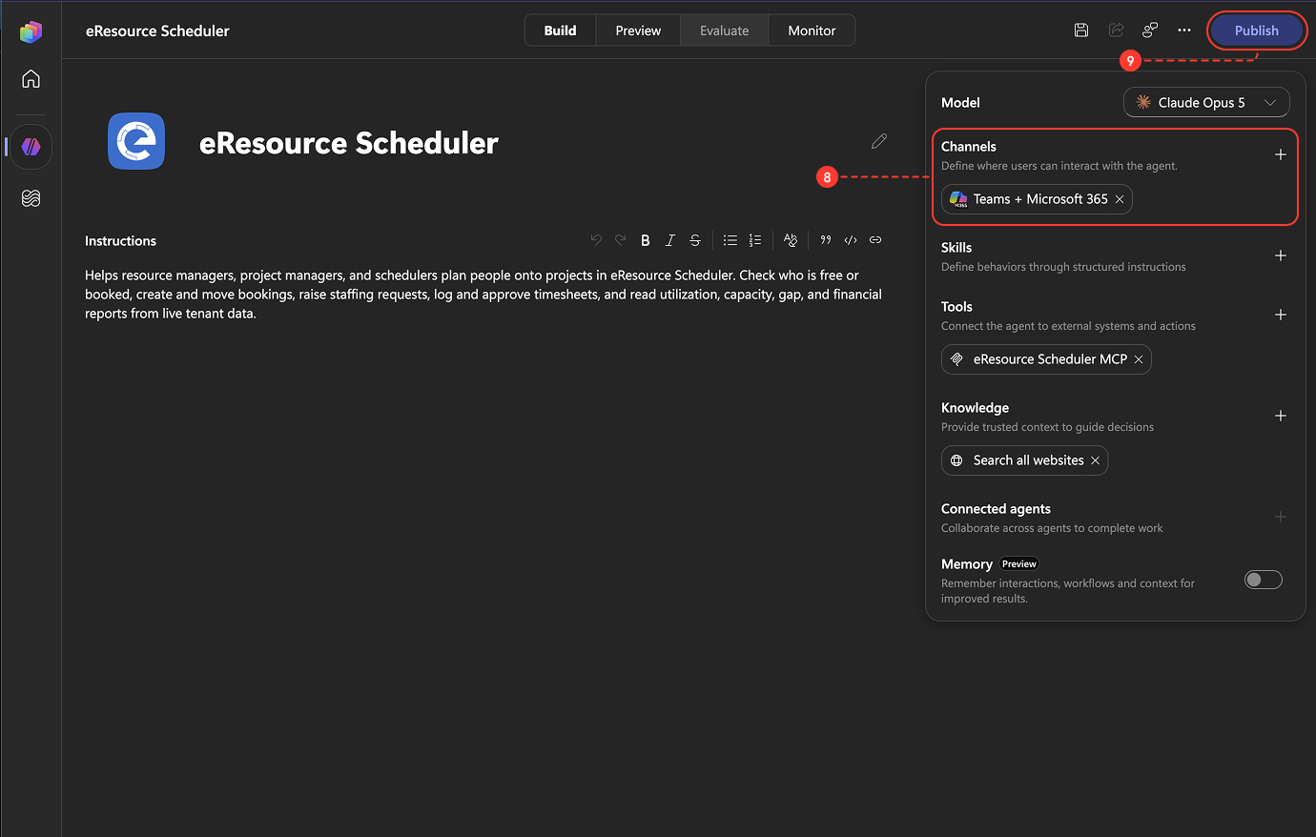Image resolution: width=1316 pixels, height=837 pixels.
Task: Insert a hyperlink in Instructions
Action: tap(875, 240)
